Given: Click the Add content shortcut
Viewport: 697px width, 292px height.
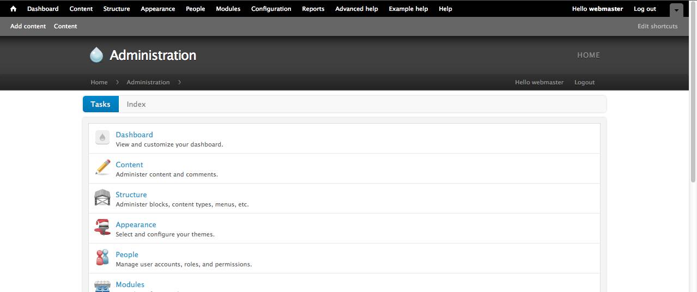Looking at the screenshot, I should coord(28,26).
